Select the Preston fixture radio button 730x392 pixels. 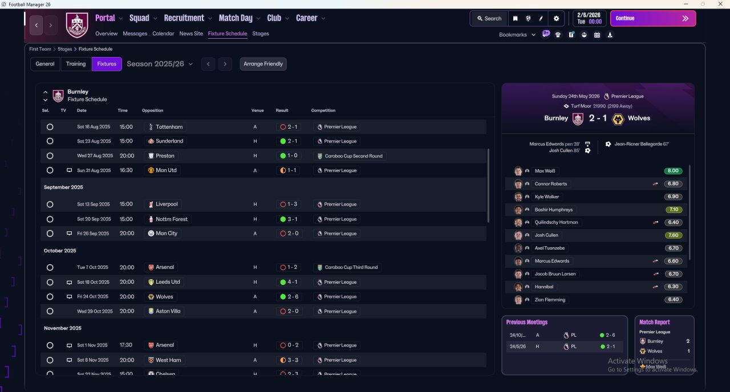(50, 156)
